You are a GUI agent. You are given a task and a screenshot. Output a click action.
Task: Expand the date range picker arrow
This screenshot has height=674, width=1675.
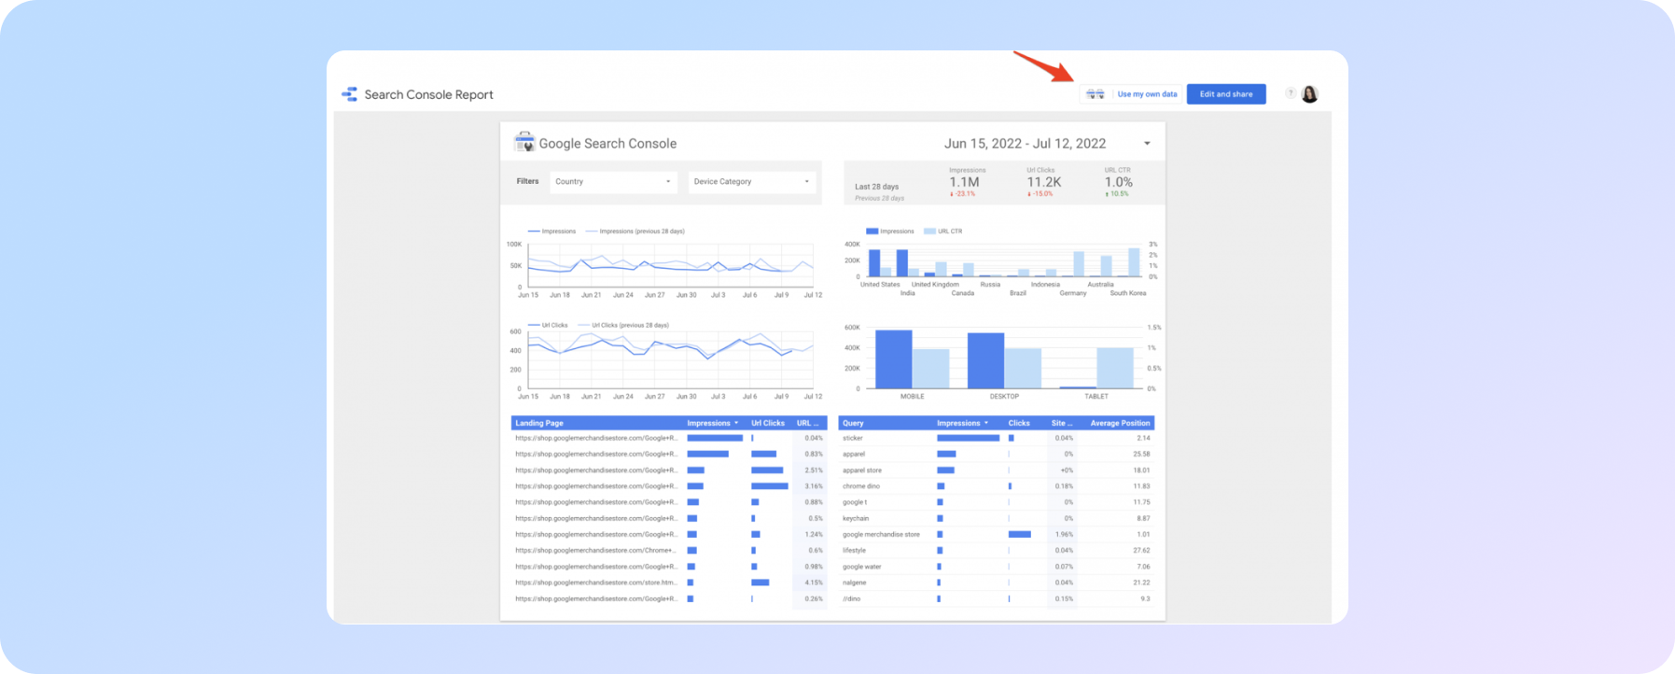click(1147, 144)
